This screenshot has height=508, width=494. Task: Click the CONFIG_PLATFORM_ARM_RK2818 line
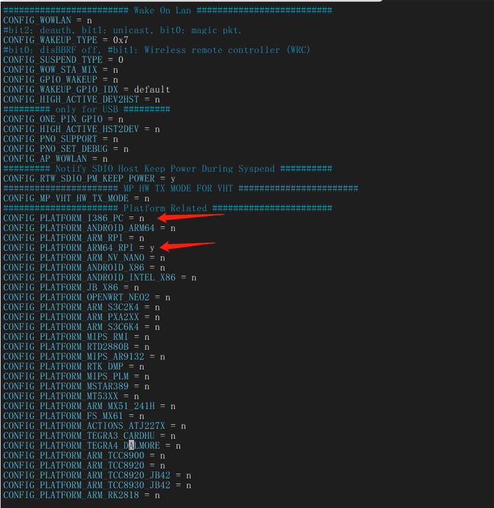[x=82, y=495]
